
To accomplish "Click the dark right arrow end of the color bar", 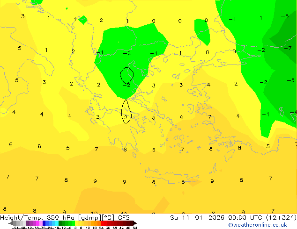I will pos(135,223).
